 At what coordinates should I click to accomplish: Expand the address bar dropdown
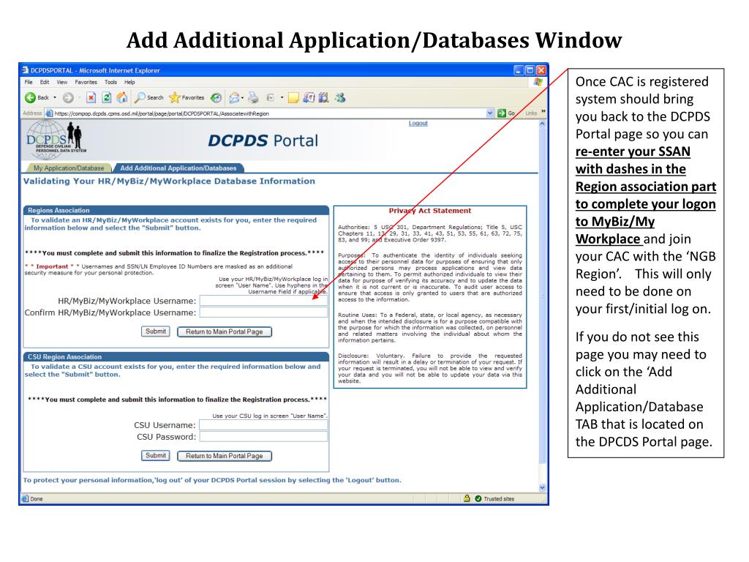point(489,113)
